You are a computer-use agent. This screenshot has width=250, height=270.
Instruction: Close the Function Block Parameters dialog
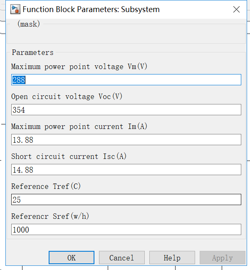(236, 9)
